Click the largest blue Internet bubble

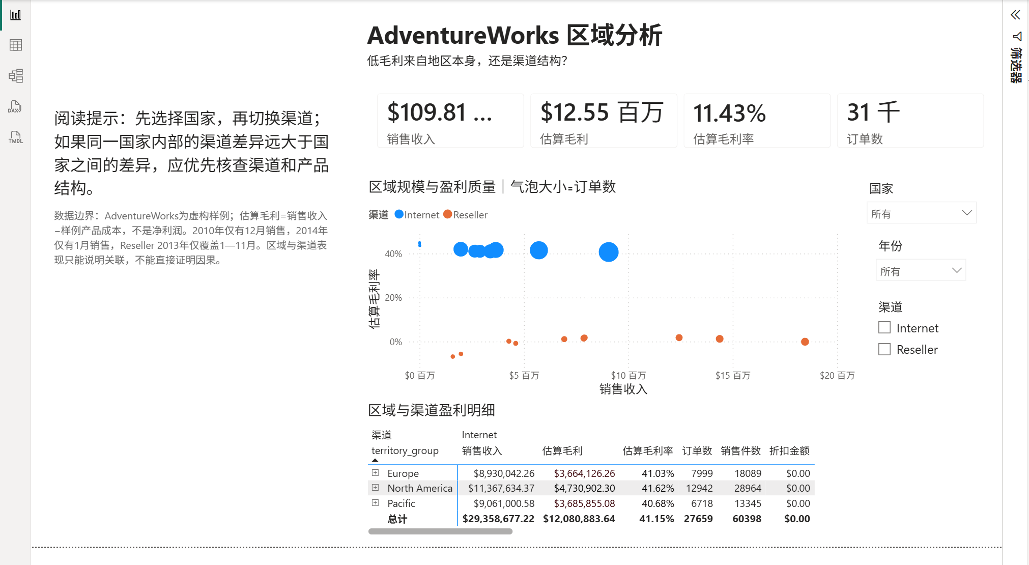coord(609,252)
